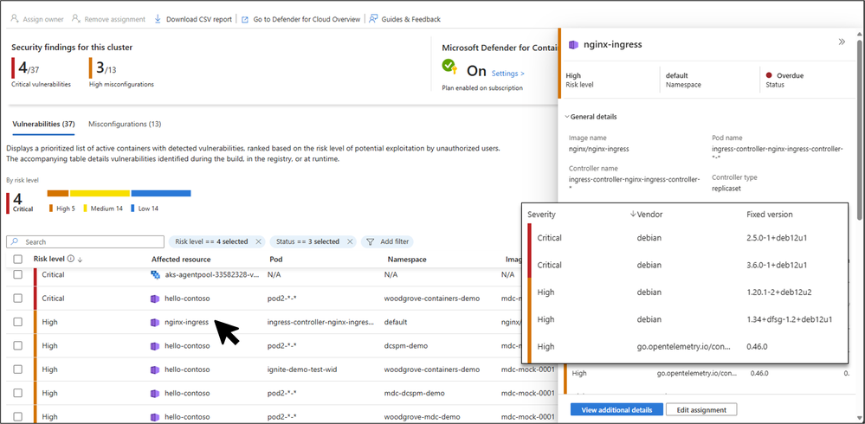865x424 pixels.
Task: Click hello-contoso icon in mdc-dcspm-demo row
Action: coord(155,393)
